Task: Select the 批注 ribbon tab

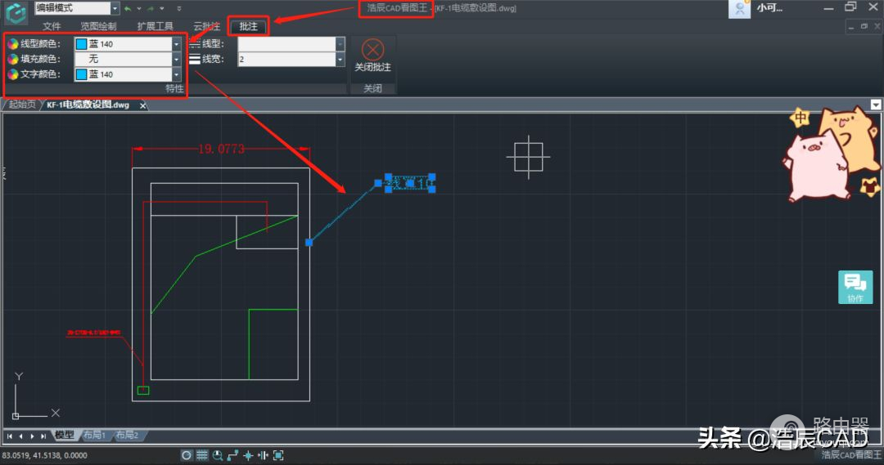Action: pos(248,26)
